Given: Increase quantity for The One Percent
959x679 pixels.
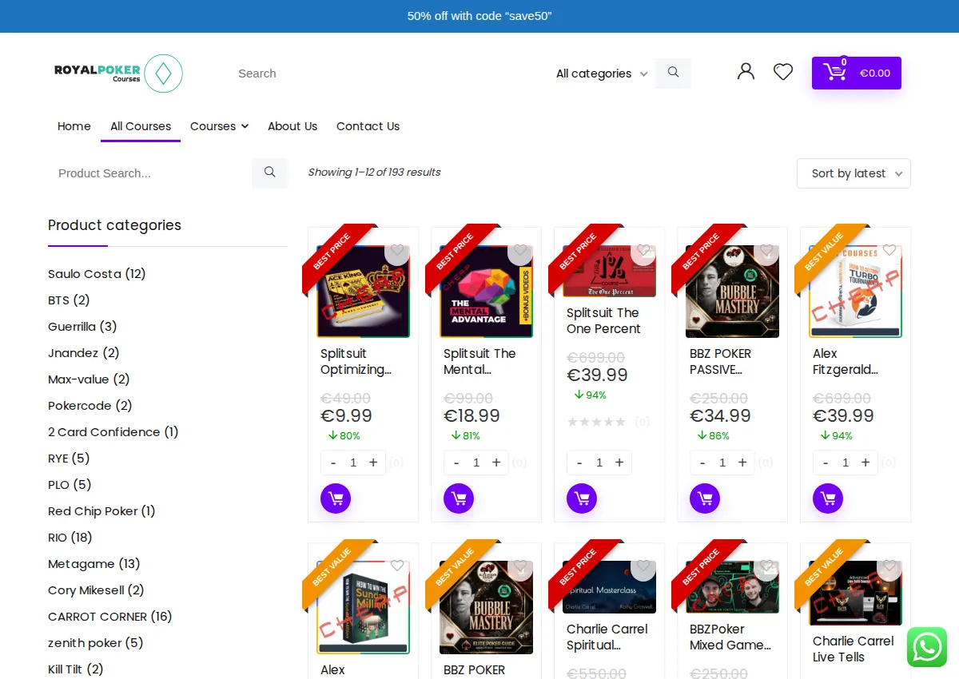Looking at the screenshot, I should tap(619, 463).
